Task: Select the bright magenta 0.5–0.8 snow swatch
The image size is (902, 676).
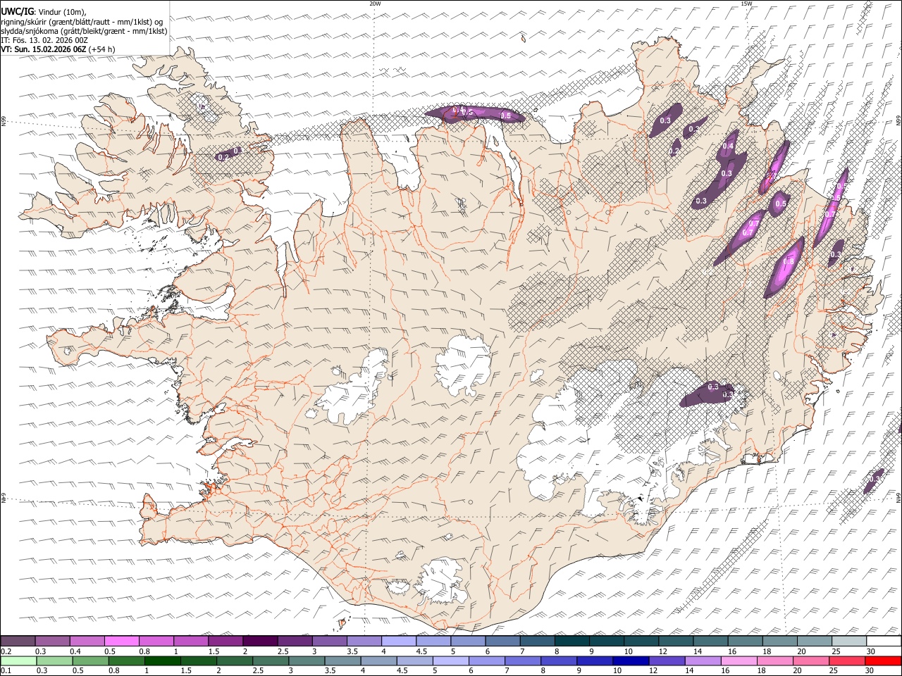Action: point(122,641)
